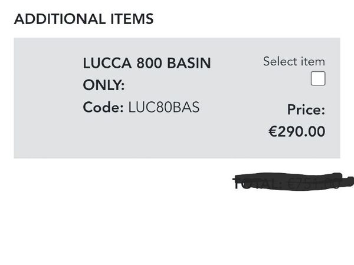Click the product code LUC80BAS
Viewport: 354px width, 265px height.
163,108
